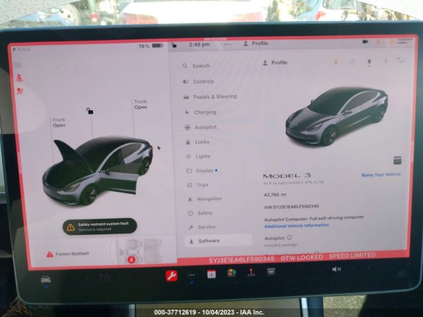The width and height of the screenshot is (423, 317).
Task: Tap the car with open doors on left
Action: [98, 170]
